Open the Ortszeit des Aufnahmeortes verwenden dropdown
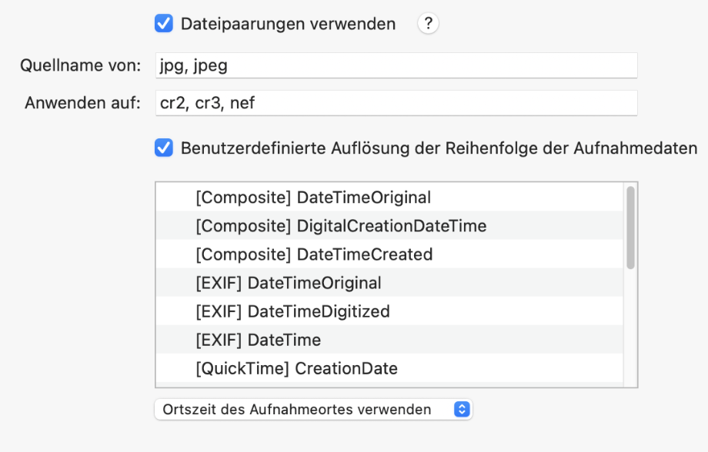708x452 pixels. pos(313,409)
